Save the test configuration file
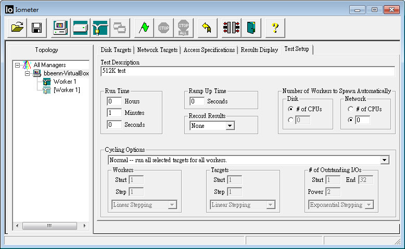Viewport: 405px width, 249px height. tap(36, 28)
